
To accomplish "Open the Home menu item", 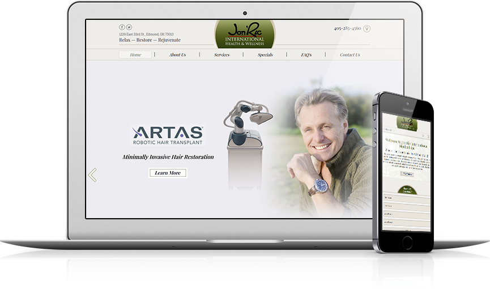I will (x=135, y=55).
